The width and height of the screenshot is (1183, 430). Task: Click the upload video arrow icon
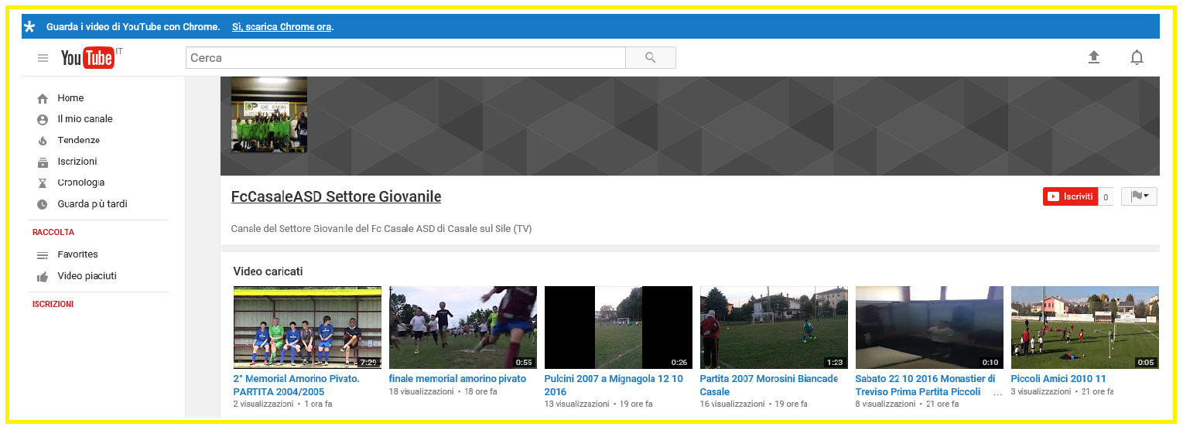point(1093,57)
